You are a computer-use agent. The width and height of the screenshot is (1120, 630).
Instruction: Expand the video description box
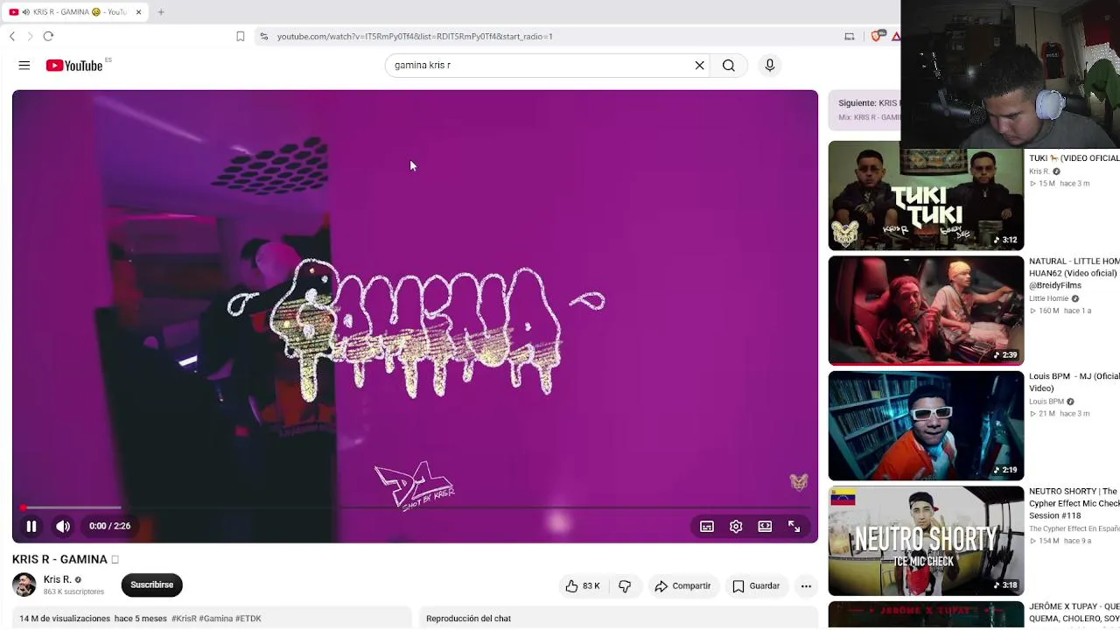pyautogui.click(x=212, y=619)
